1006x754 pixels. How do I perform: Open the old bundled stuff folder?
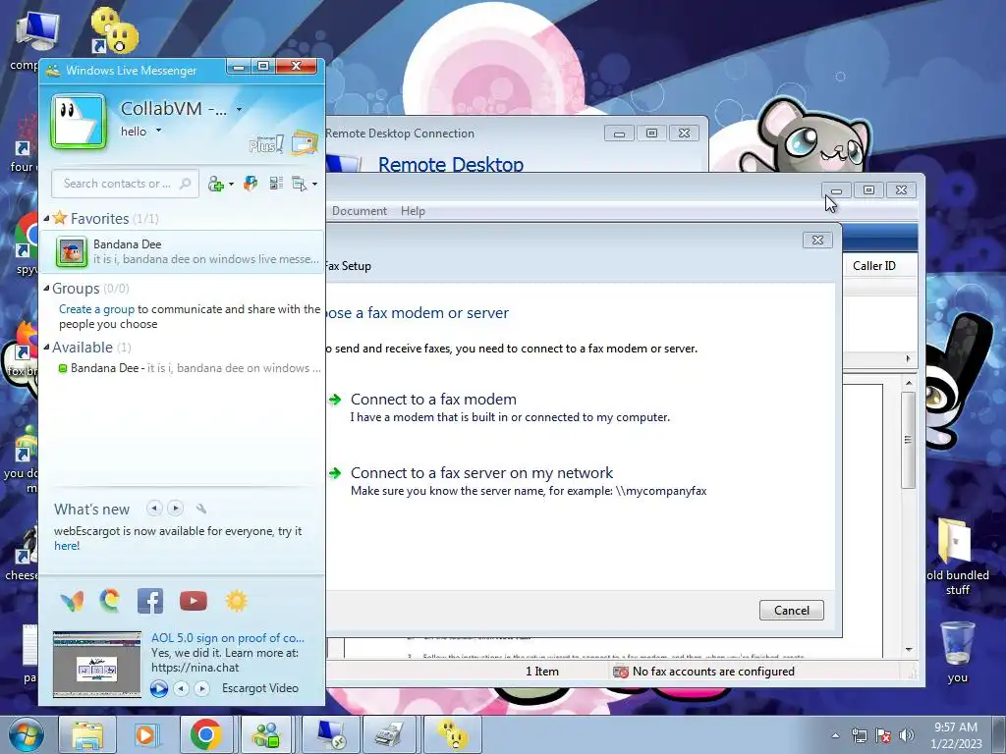click(x=955, y=541)
